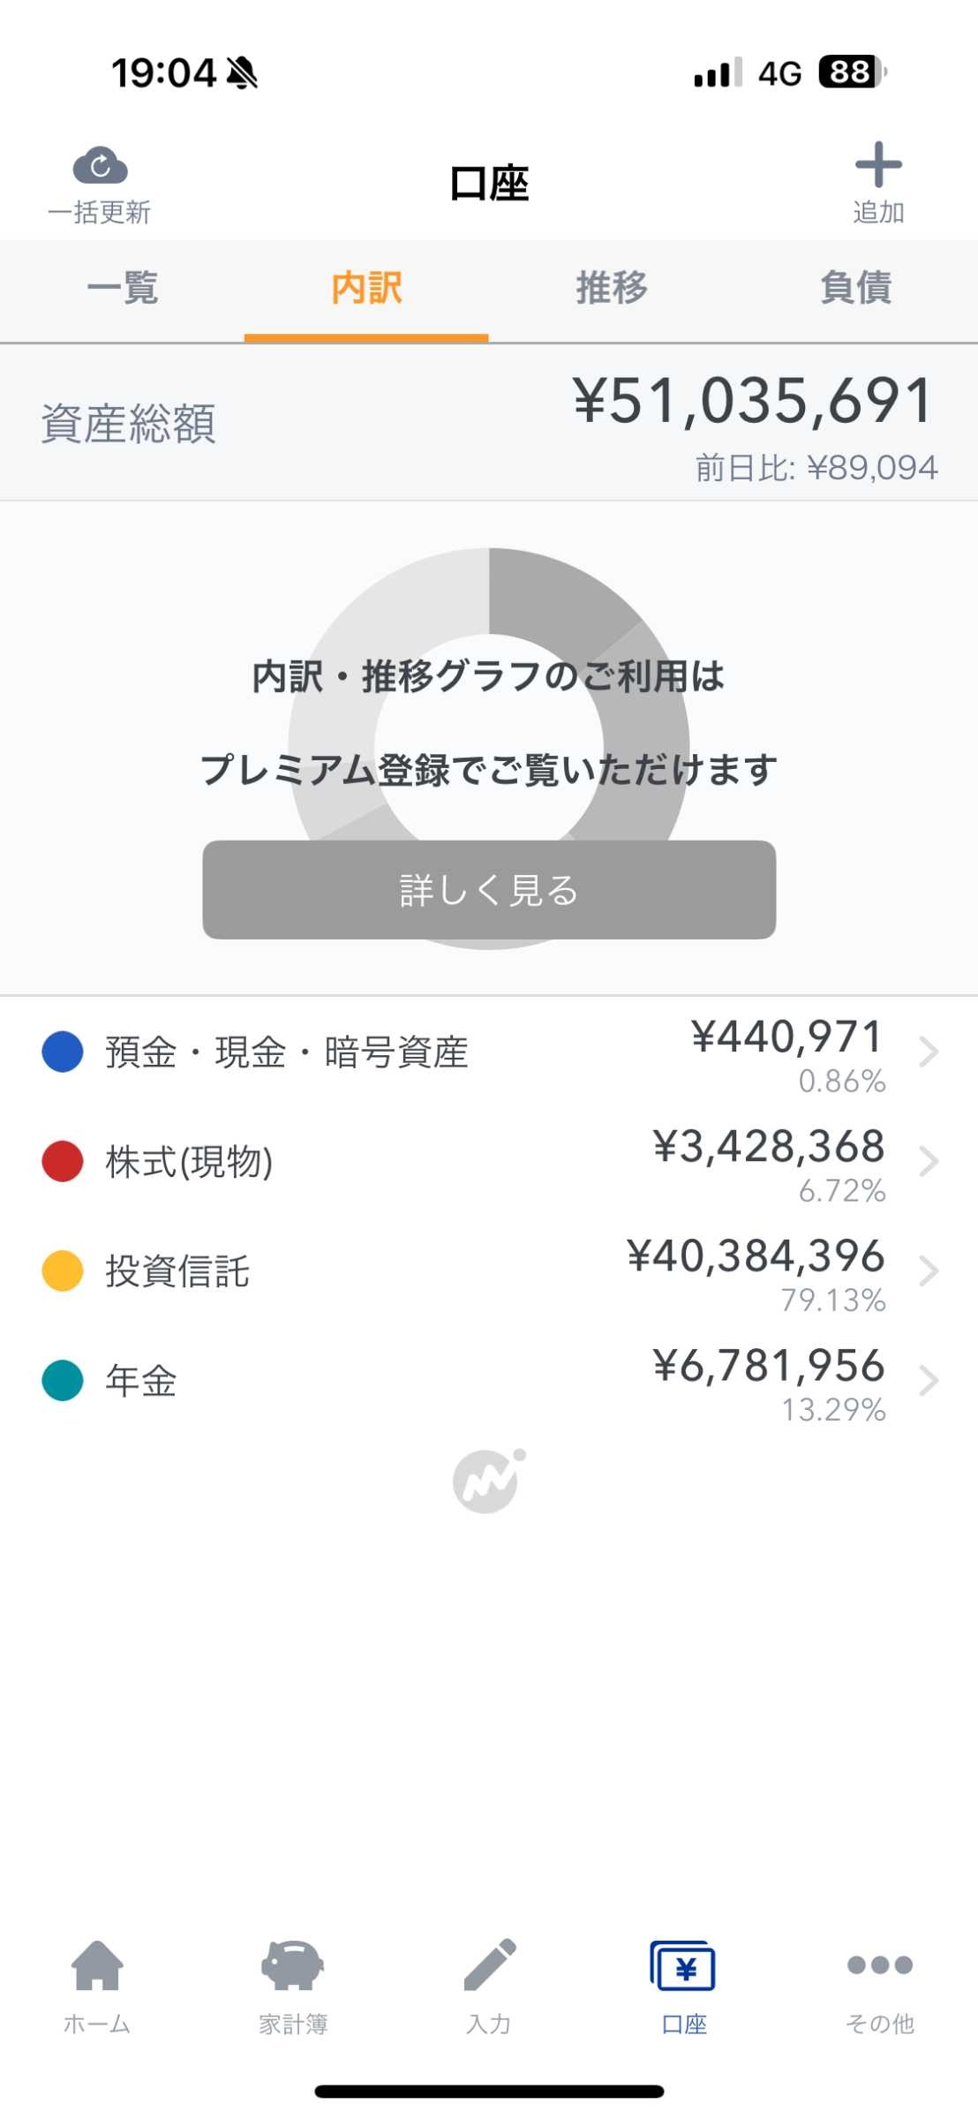Tap the 追加 plus icon
This screenshot has height=2119, width=978.
click(x=878, y=165)
